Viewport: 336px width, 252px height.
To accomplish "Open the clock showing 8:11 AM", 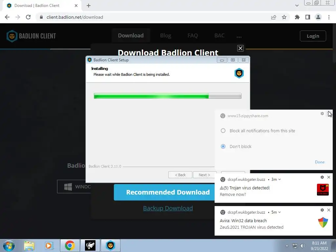I will (319, 246).
